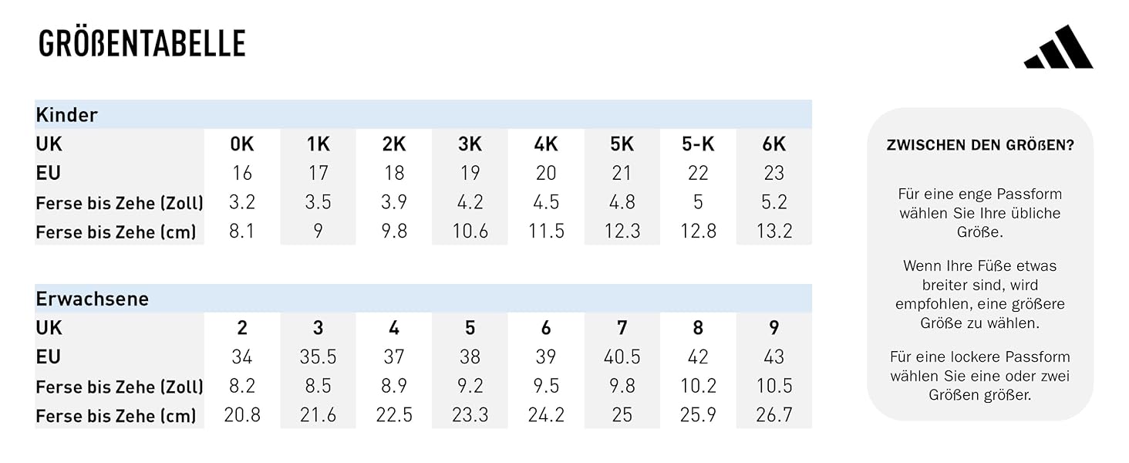
Task: Click kids EU size 19 value
Action: point(470,173)
